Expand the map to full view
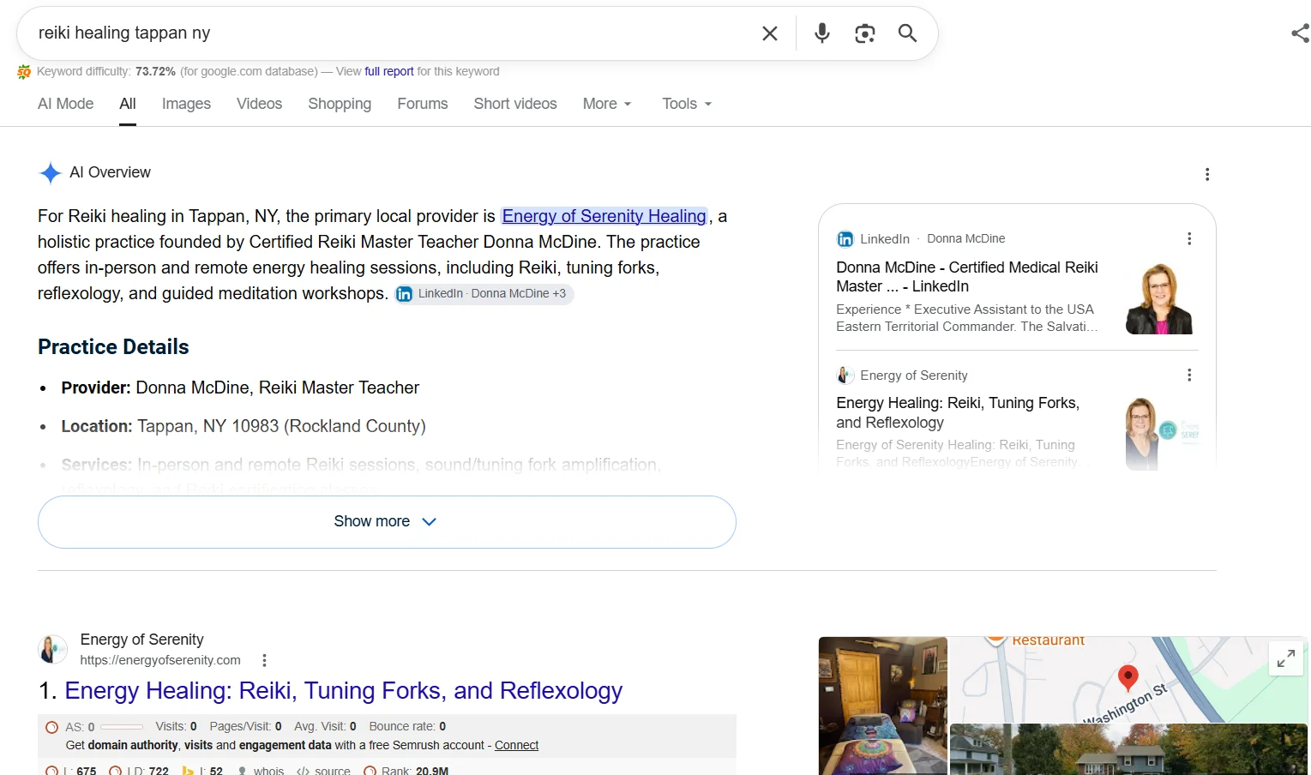The width and height of the screenshot is (1311, 775). pyautogui.click(x=1285, y=658)
